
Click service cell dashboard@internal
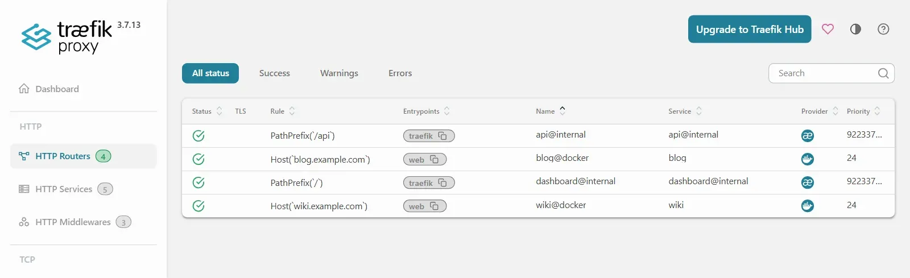708,181
